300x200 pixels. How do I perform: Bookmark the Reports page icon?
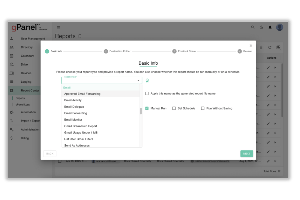pos(80,36)
